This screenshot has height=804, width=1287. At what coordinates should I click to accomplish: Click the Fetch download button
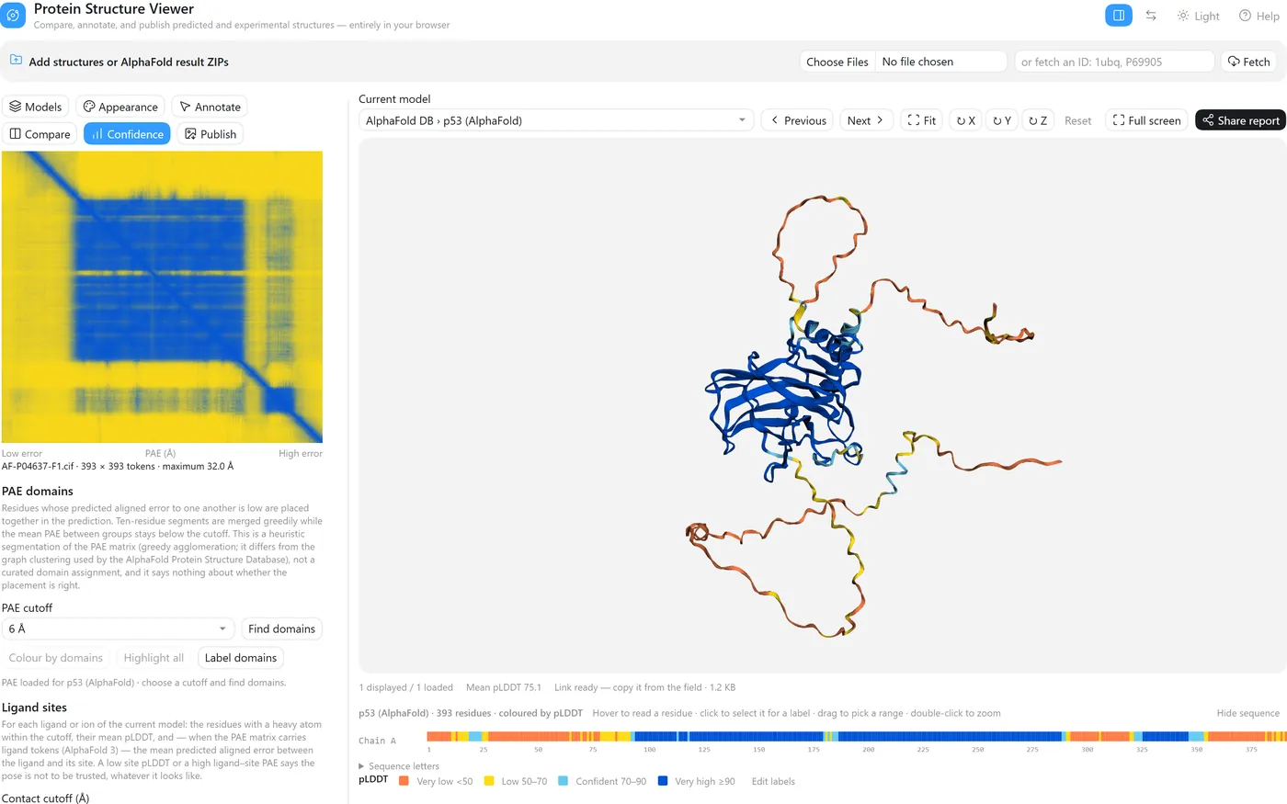click(x=1249, y=62)
